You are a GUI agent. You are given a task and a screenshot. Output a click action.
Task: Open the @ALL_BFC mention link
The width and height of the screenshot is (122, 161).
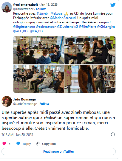tap(21, 31)
